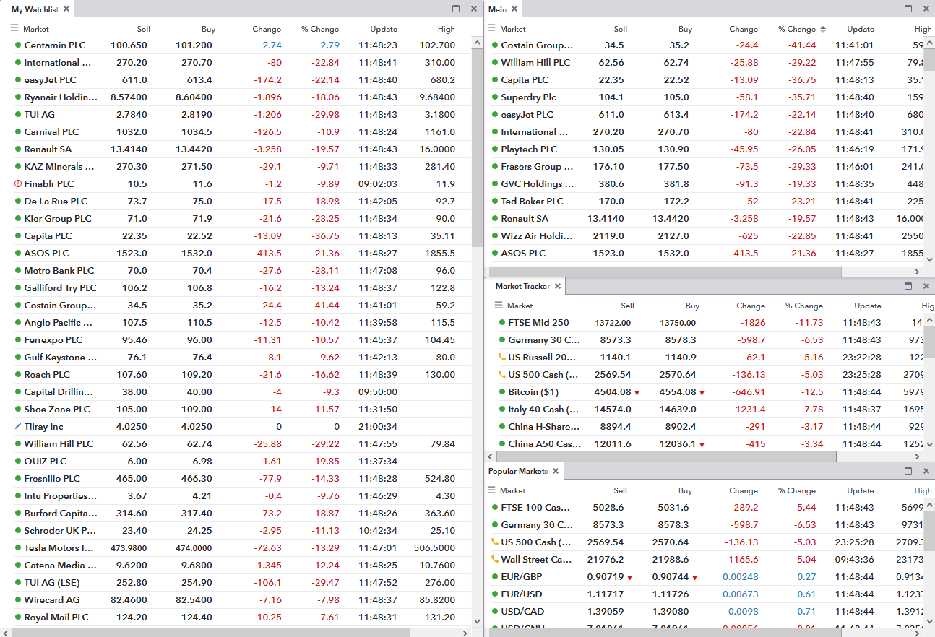Click the scroll-right arrow in Main panel
The height and width of the screenshot is (637, 935).
coord(918,272)
